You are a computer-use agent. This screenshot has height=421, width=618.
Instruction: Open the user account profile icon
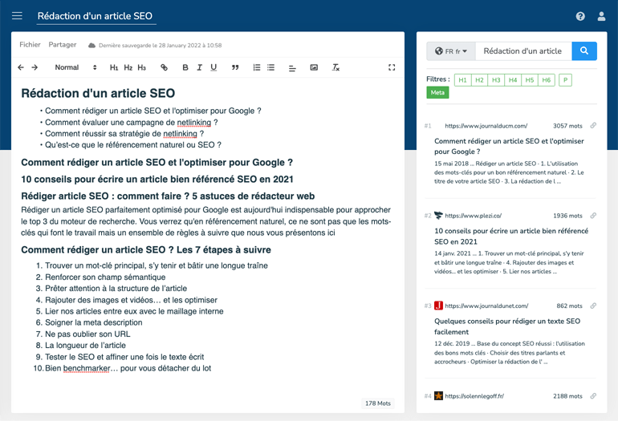tap(601, 16)
